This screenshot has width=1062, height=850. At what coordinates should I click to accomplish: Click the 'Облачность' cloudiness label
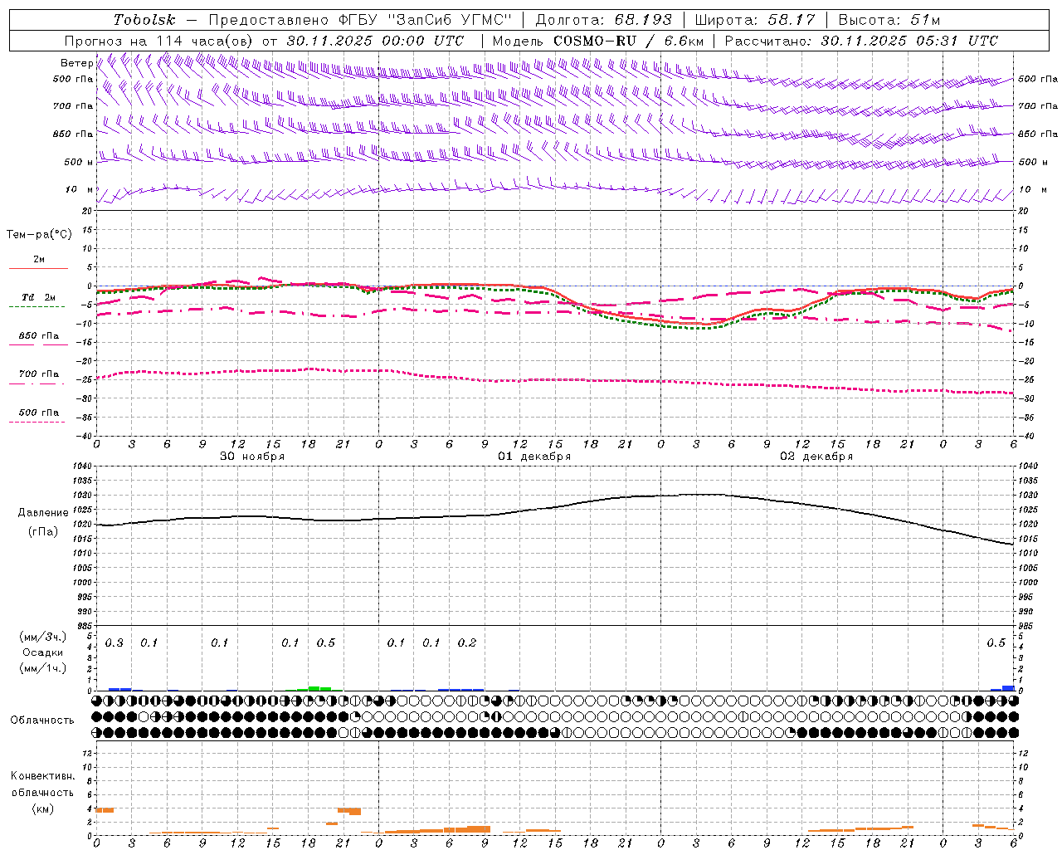pyautogui.click(x=41, y=721)
